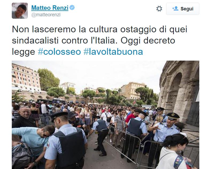Open Matteo Renzi's profile avatar
This screenshot has height=169, width=210.
coord(20,11)
